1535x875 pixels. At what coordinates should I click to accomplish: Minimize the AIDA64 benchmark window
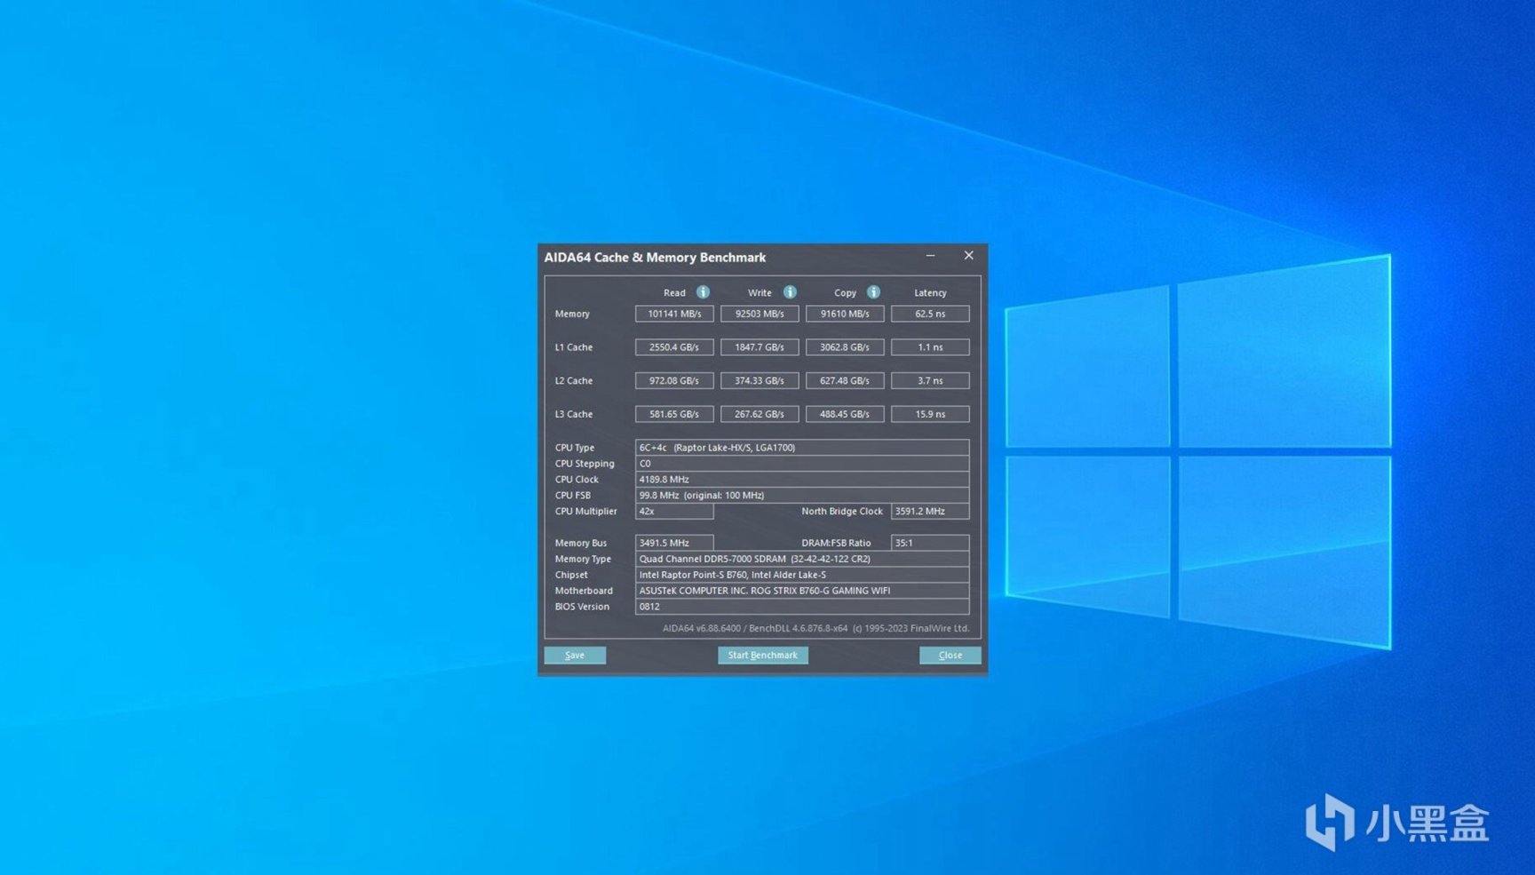[x=930, y=256]
